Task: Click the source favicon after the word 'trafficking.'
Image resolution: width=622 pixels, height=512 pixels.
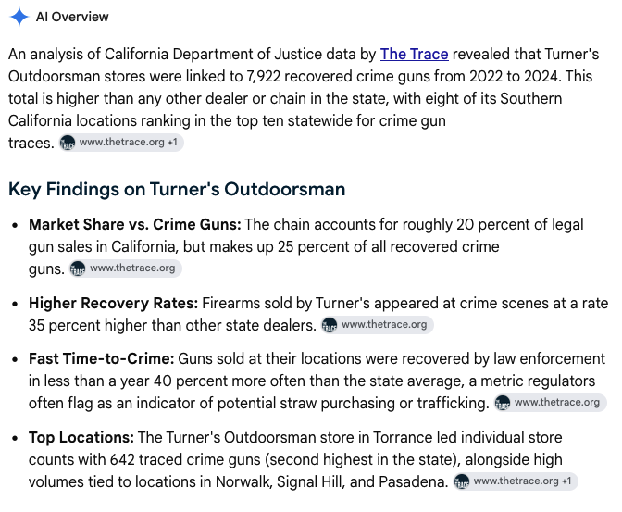Action: [x=503, y=403]
